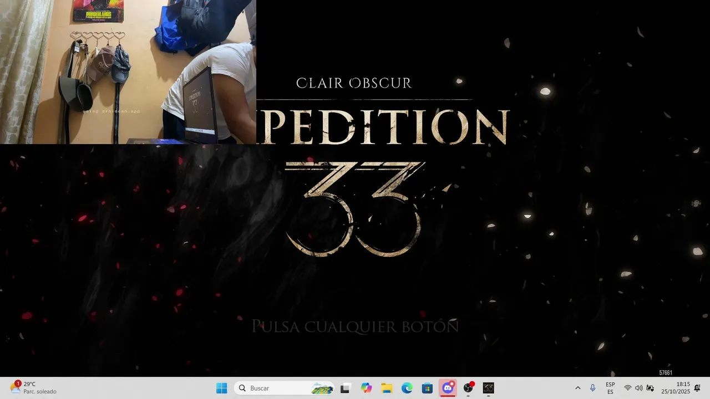This screenshot has width=710, height=399.
Task: Open Microsoft Edge from the taskbar
Action: 407,388
